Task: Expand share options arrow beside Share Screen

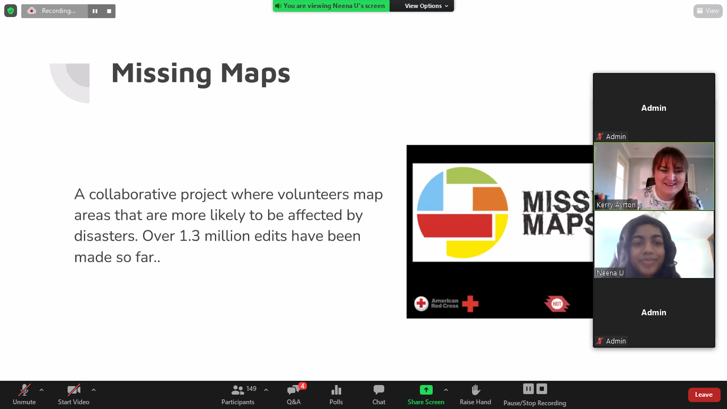Action: click(x=446, y=390)
